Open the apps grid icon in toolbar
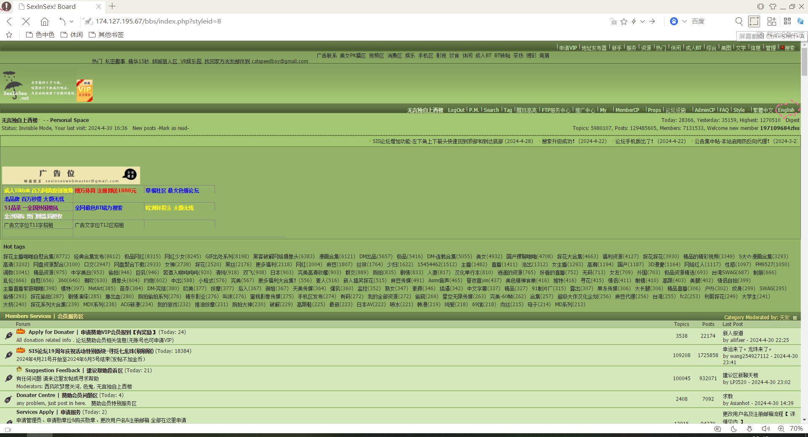Image resolution: width=808 pixels, height=437 pixels. pos(771,21)
